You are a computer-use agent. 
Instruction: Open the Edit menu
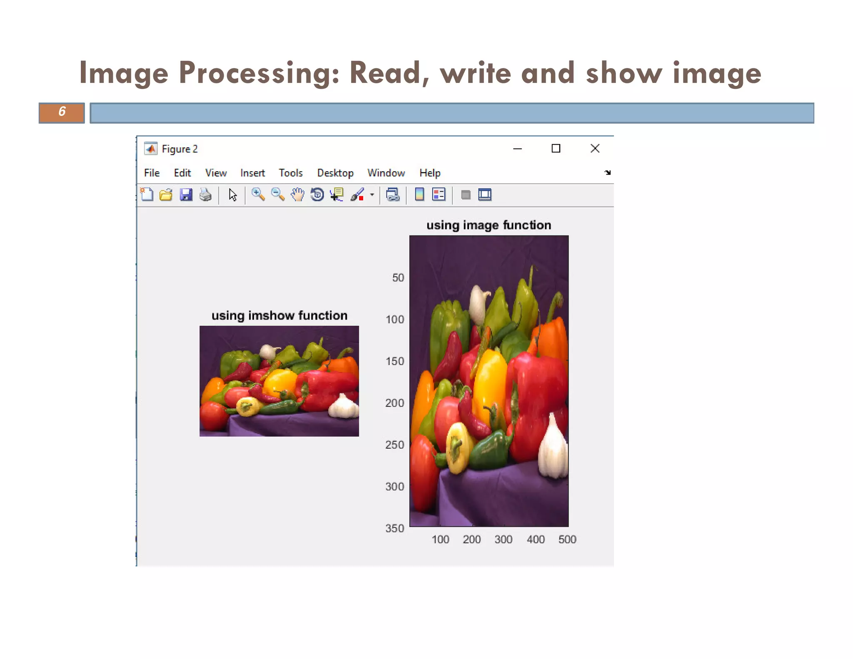[182, 173]
